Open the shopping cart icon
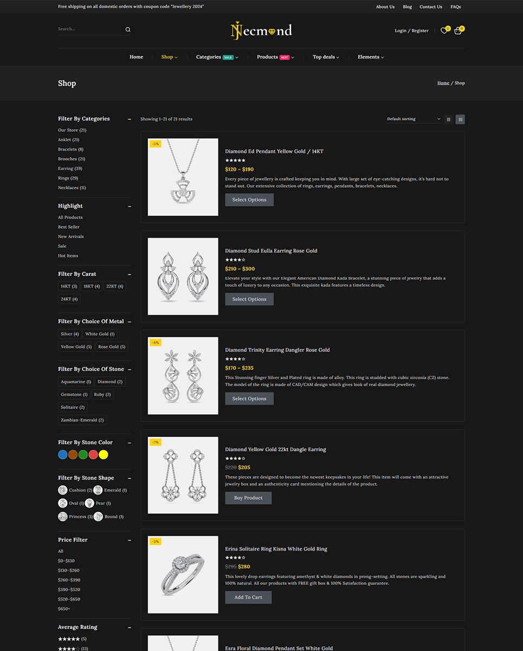Screen dimensions: 523x651 coord(457,31)
